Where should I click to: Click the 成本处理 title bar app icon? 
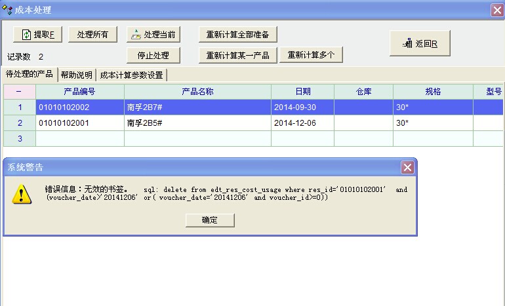(x=8, y=10)
